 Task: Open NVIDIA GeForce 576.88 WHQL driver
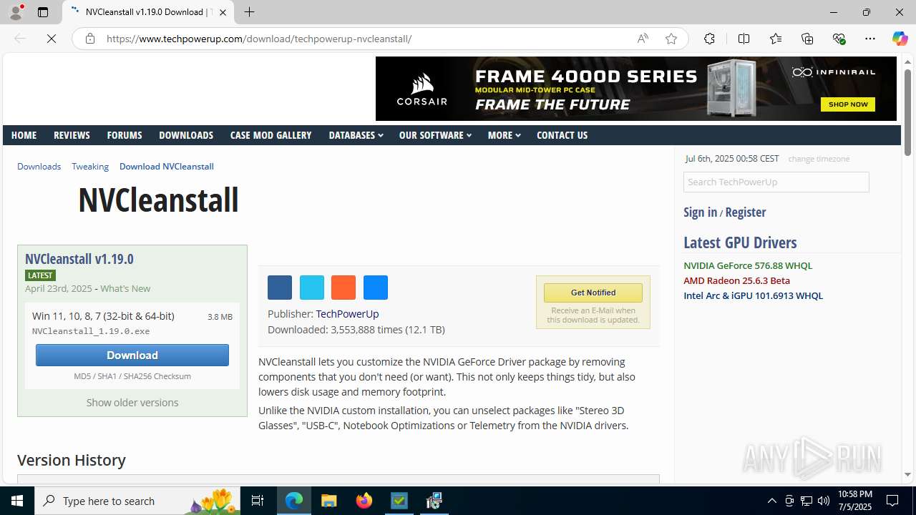point(748,265)
